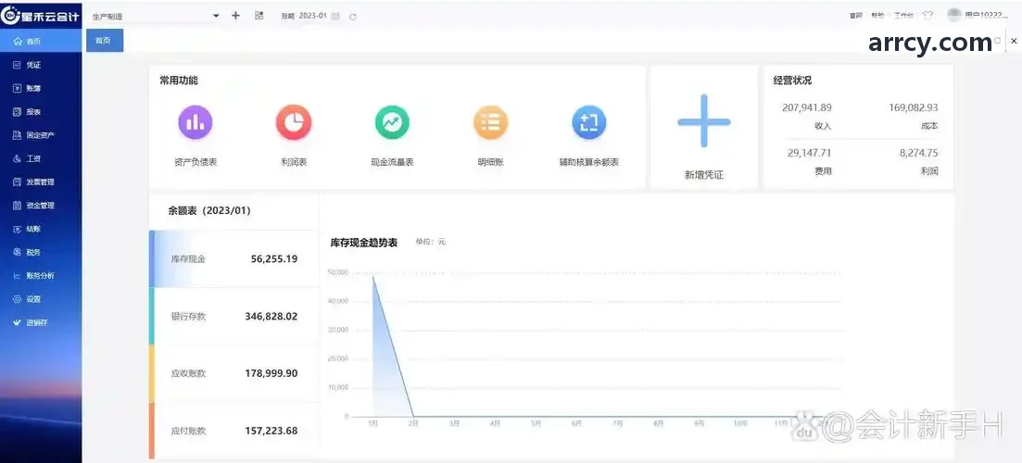The height and width of the screenshot is (463, 1022).
Task: Click the 2023-01 period field
Action: click(313, 17)
